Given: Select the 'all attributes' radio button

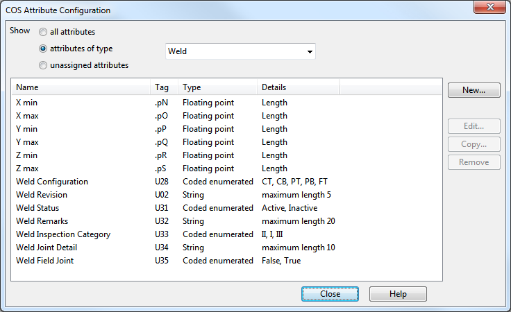Looking at the screenshot, I should [44, 32].
